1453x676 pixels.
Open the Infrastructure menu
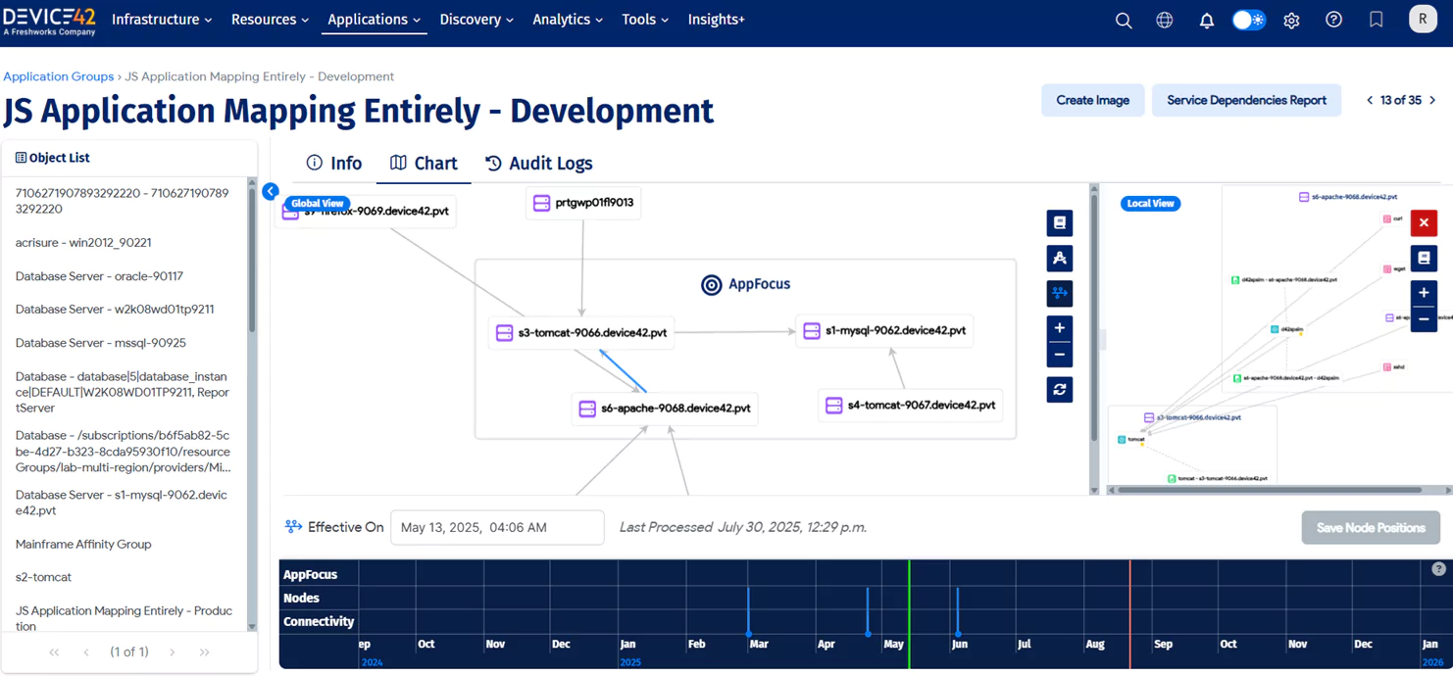tap(162, 20)
